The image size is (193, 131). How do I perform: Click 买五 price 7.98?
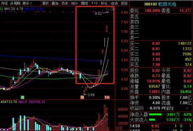tap(156, 65)
